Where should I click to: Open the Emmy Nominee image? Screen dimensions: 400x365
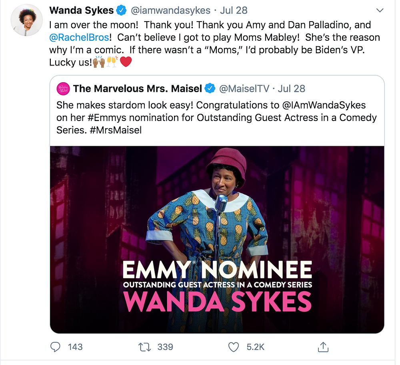[217, 240]
